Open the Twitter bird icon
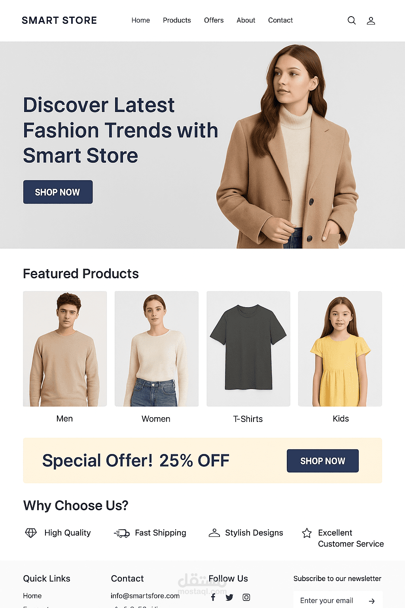 [x=229, y=597]
